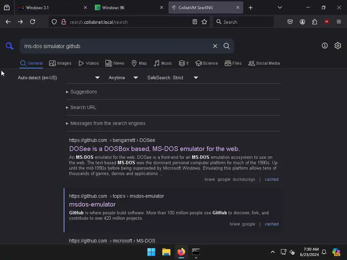Open date and time clock
Screen dimensions: 347x260
tap(309, 252)
